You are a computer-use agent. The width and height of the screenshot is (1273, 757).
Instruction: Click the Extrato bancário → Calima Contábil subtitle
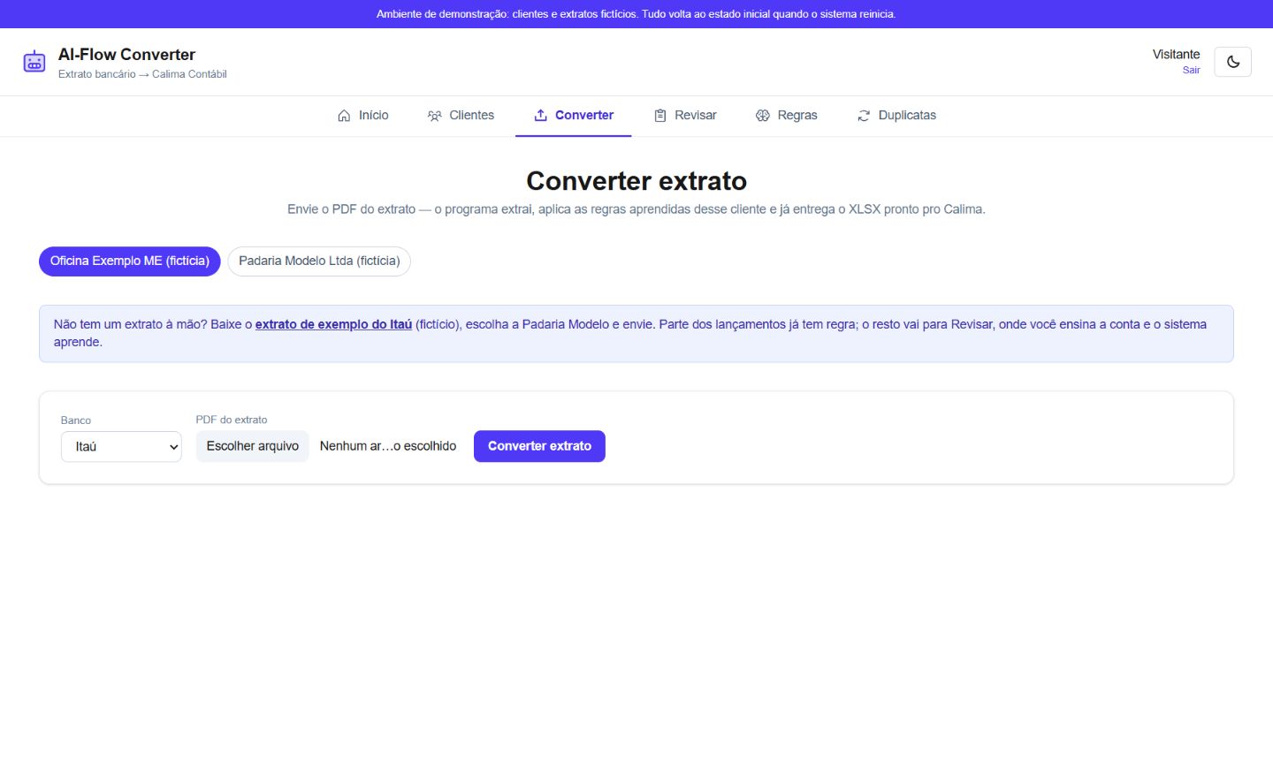point(142,74)
